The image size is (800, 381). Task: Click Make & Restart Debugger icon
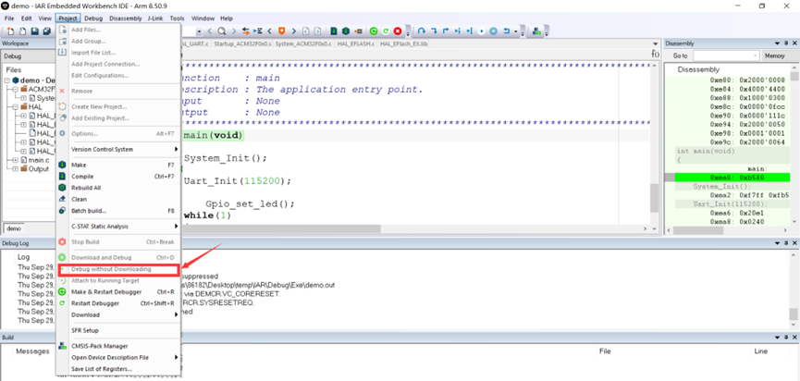63,291
